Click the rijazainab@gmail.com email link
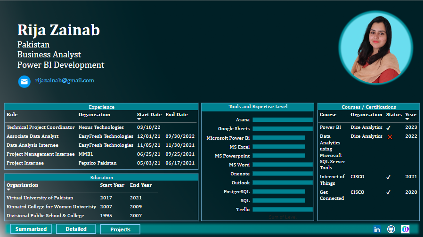The width and height of the screenshot is (423, 237). click(x=65, y=80)
